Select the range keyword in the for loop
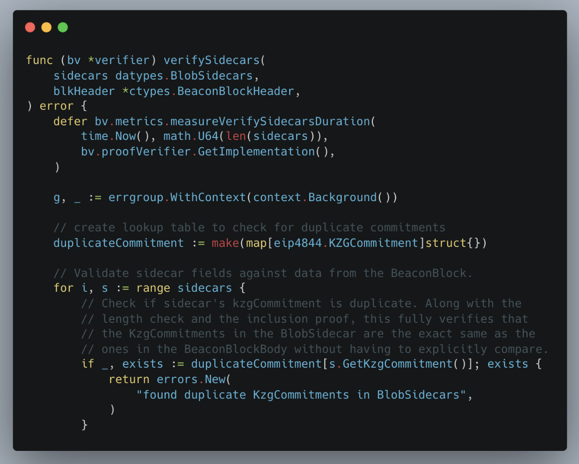This screenshot has width=579, height=464. (154, 288)
